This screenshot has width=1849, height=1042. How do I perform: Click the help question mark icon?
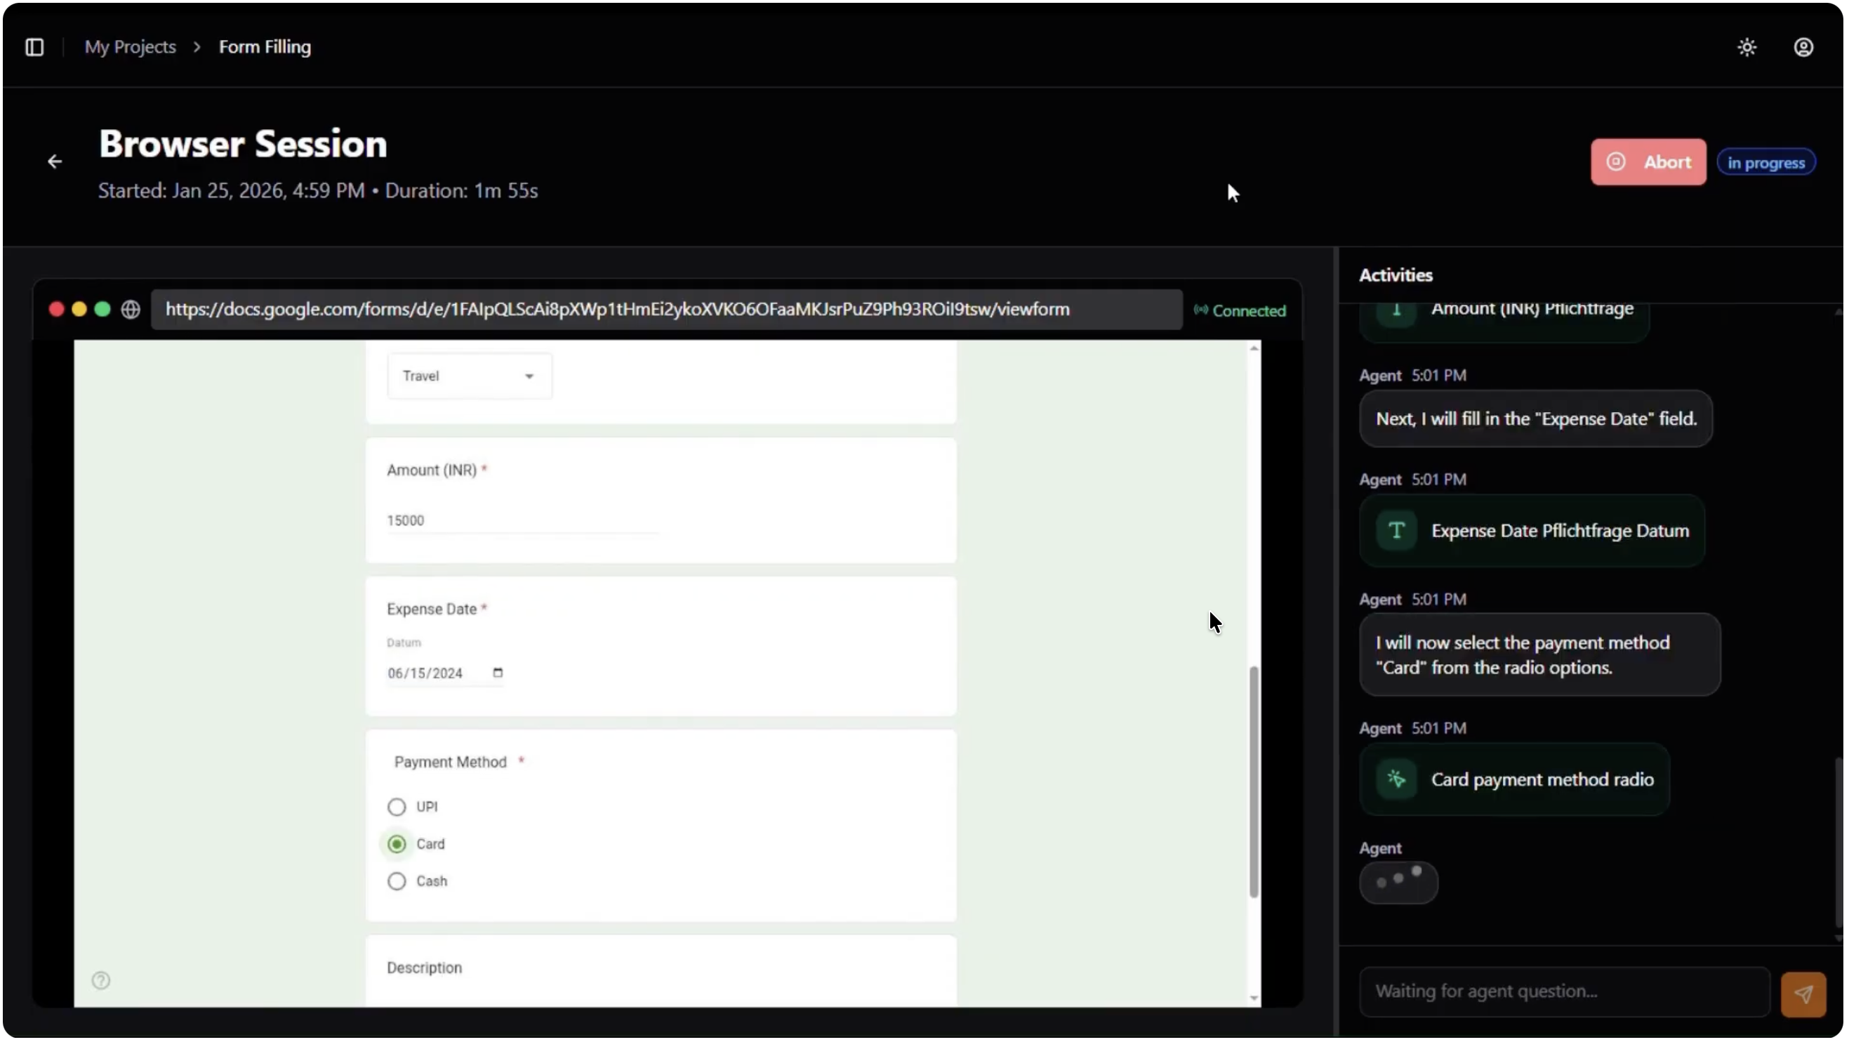(100, 980)
